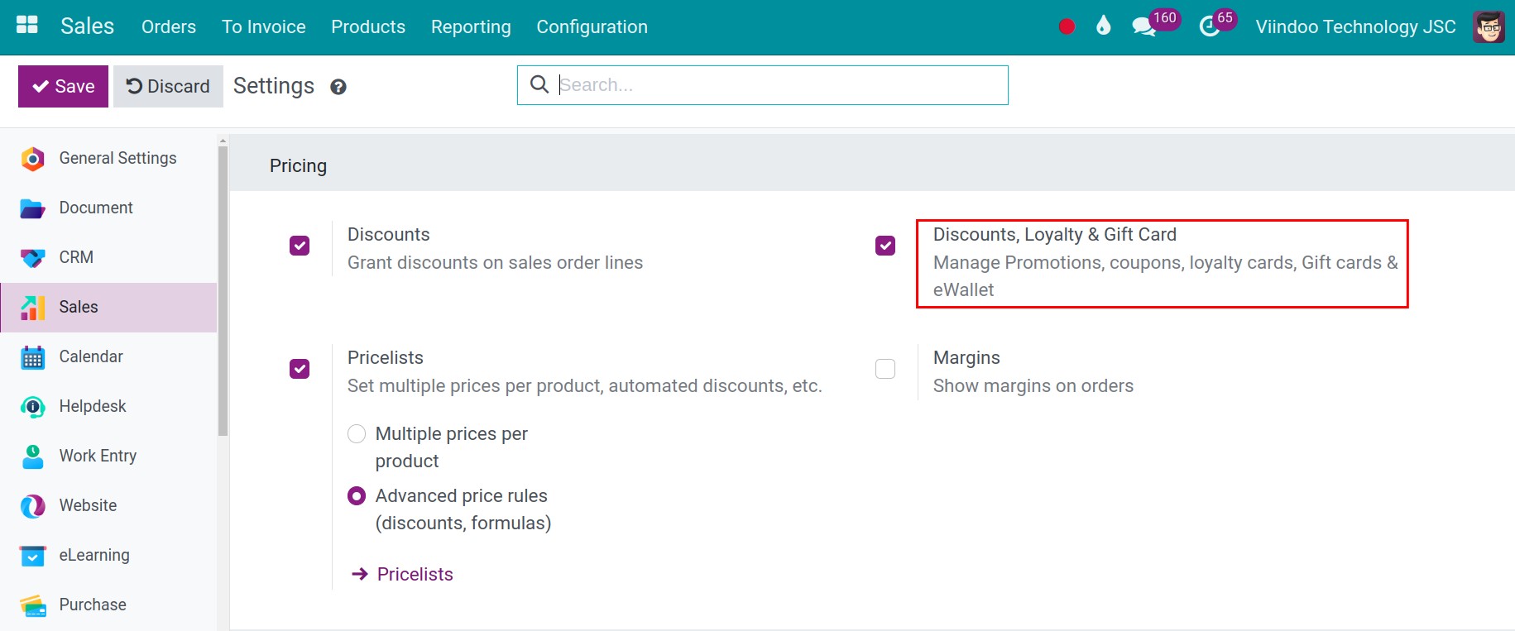The image size is (1515, 631).
Task: Open eLearning settings section
Action: [108, 555]
